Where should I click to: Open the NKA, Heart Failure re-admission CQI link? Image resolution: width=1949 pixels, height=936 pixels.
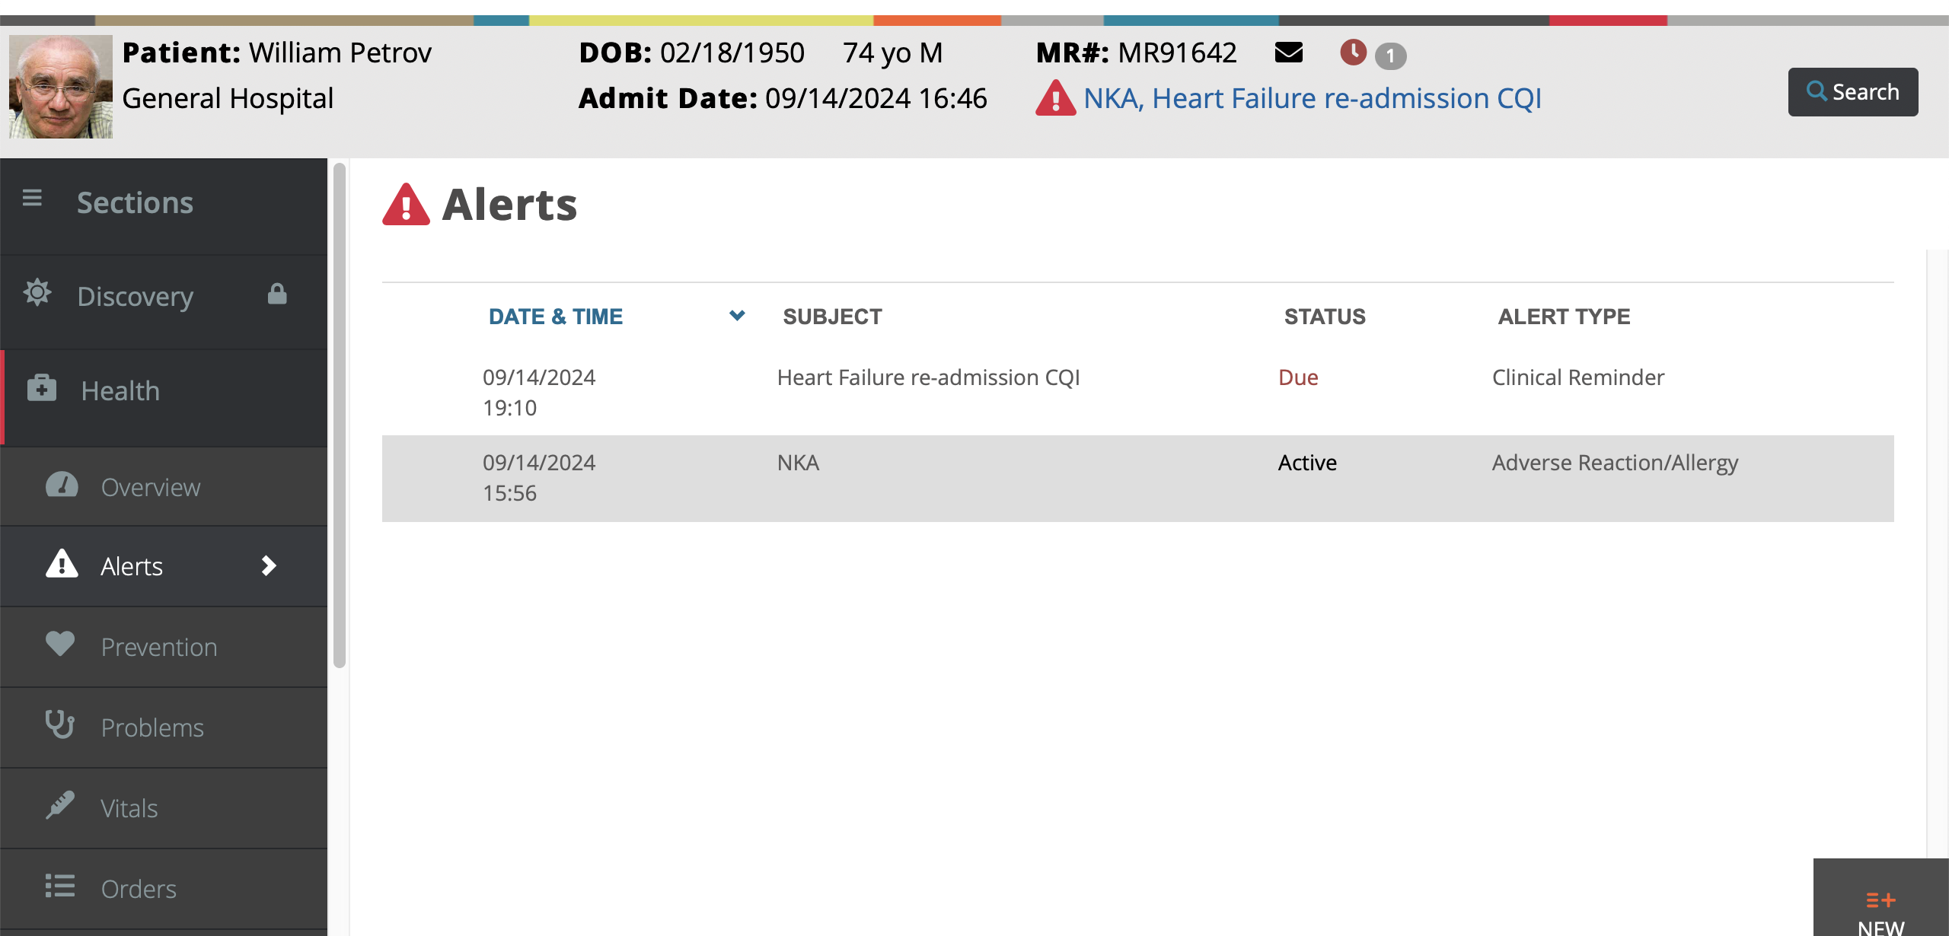coord(1313,99)
